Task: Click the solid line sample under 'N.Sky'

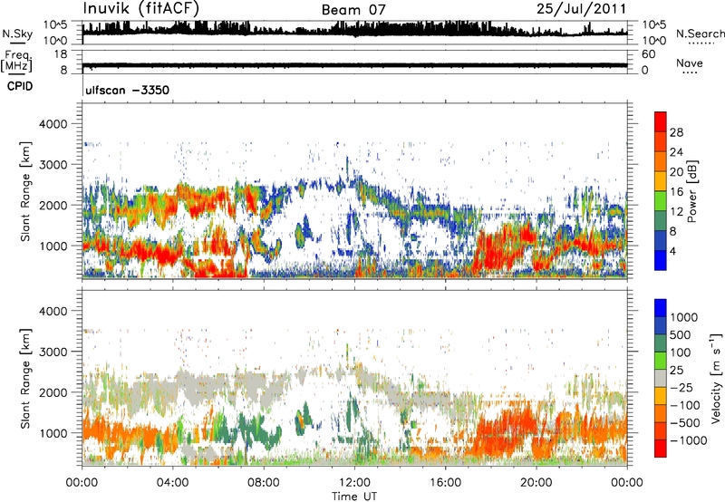Action: (x=17, y=43)
